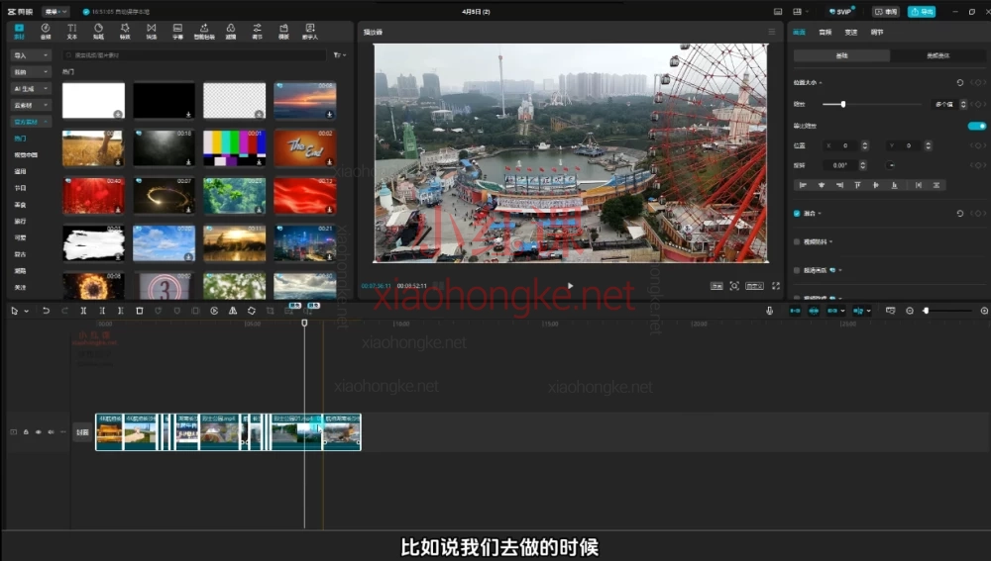Select the Basic (基础) sub-tab
Screen dimensions: 991x561
click(841, 55)
